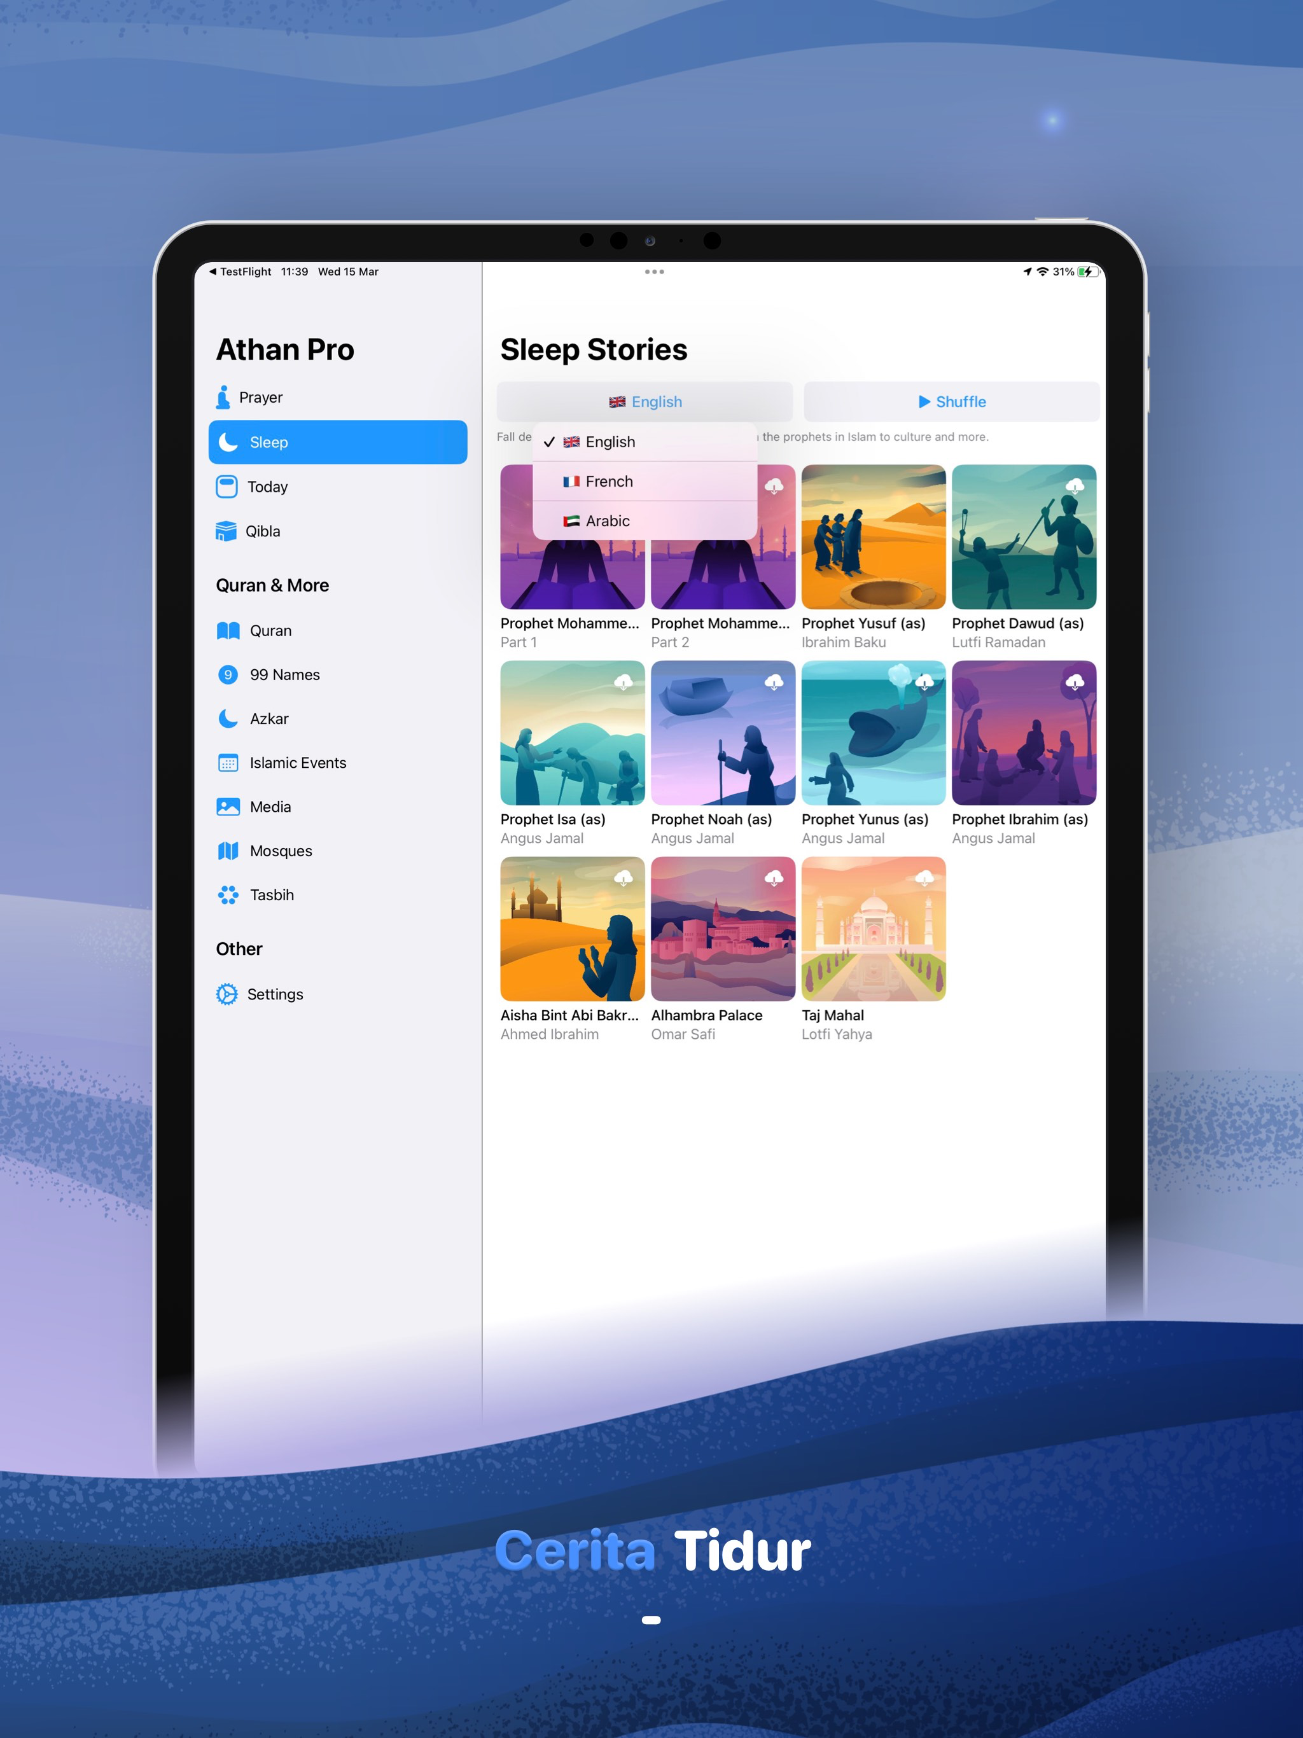Click the 'Quran & More' section header
This screenshot has width=1303, height=1738.
pos(272,585)
